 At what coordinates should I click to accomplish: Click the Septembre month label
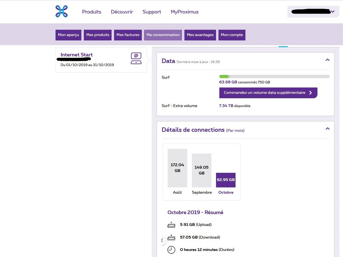point(202,192)
